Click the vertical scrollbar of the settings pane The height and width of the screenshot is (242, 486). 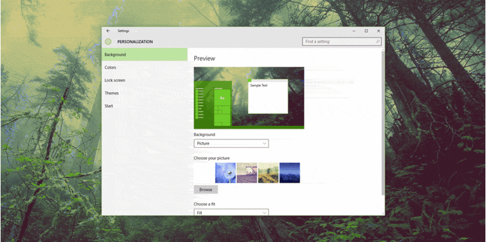(x=383, y=123)
